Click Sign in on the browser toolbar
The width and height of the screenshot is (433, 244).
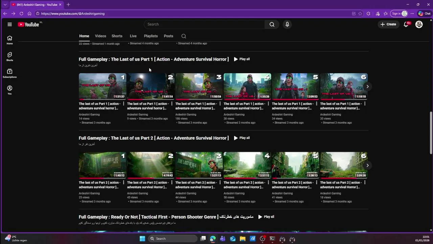pos(400,14)
